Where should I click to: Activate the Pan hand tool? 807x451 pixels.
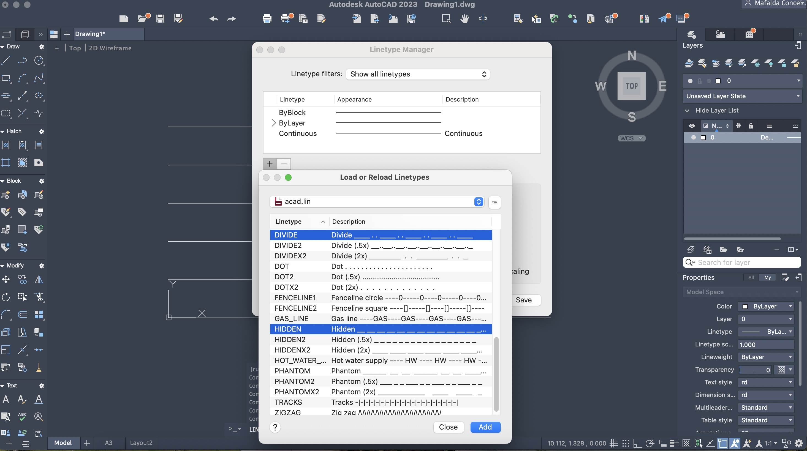click(x=464, y=19)
